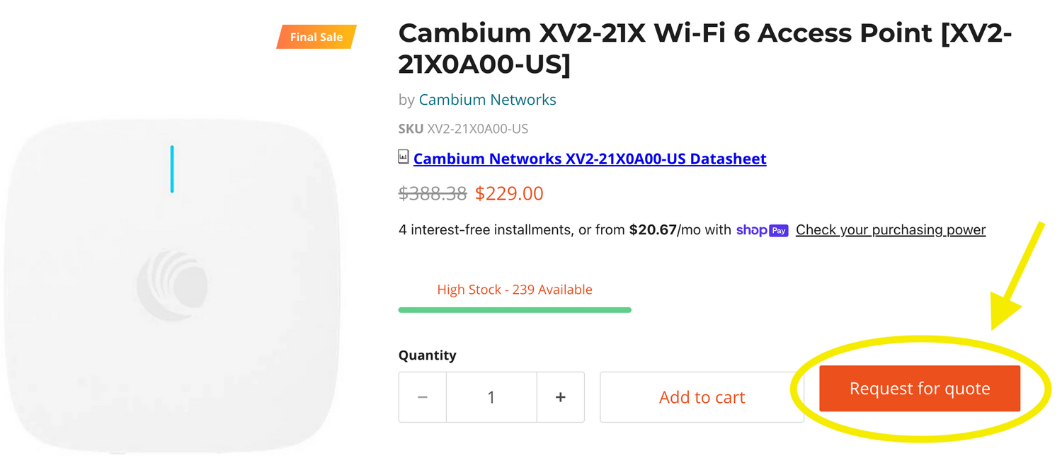Click the blue LED on the device image
The image size is (1062, 468).
click(172, 169)
